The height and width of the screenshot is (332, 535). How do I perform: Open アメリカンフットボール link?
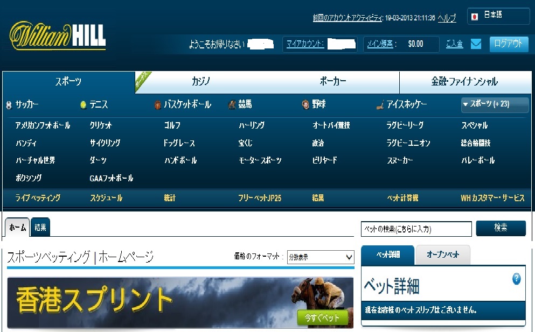pos(43,125)
